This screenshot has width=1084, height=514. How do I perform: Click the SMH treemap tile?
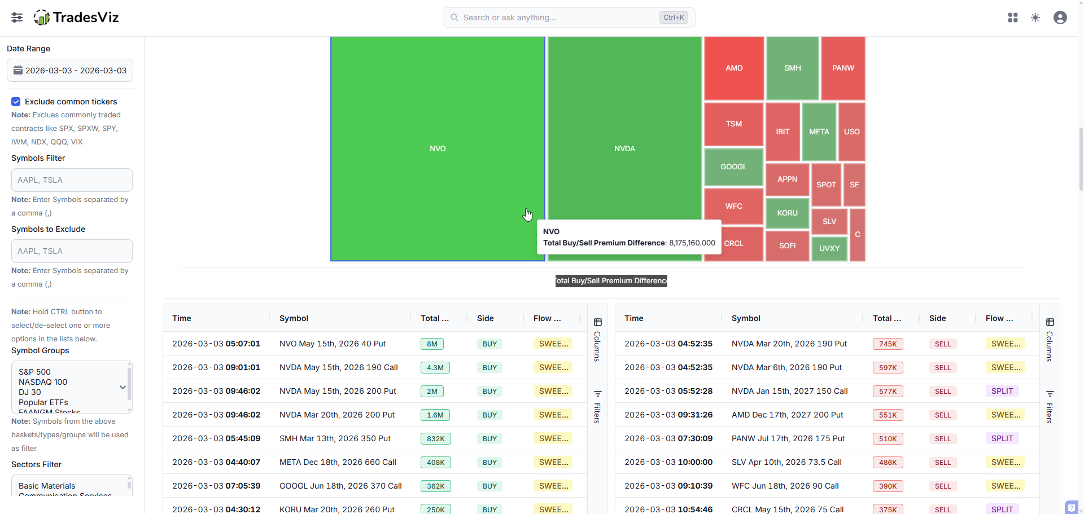coord(793,68)
